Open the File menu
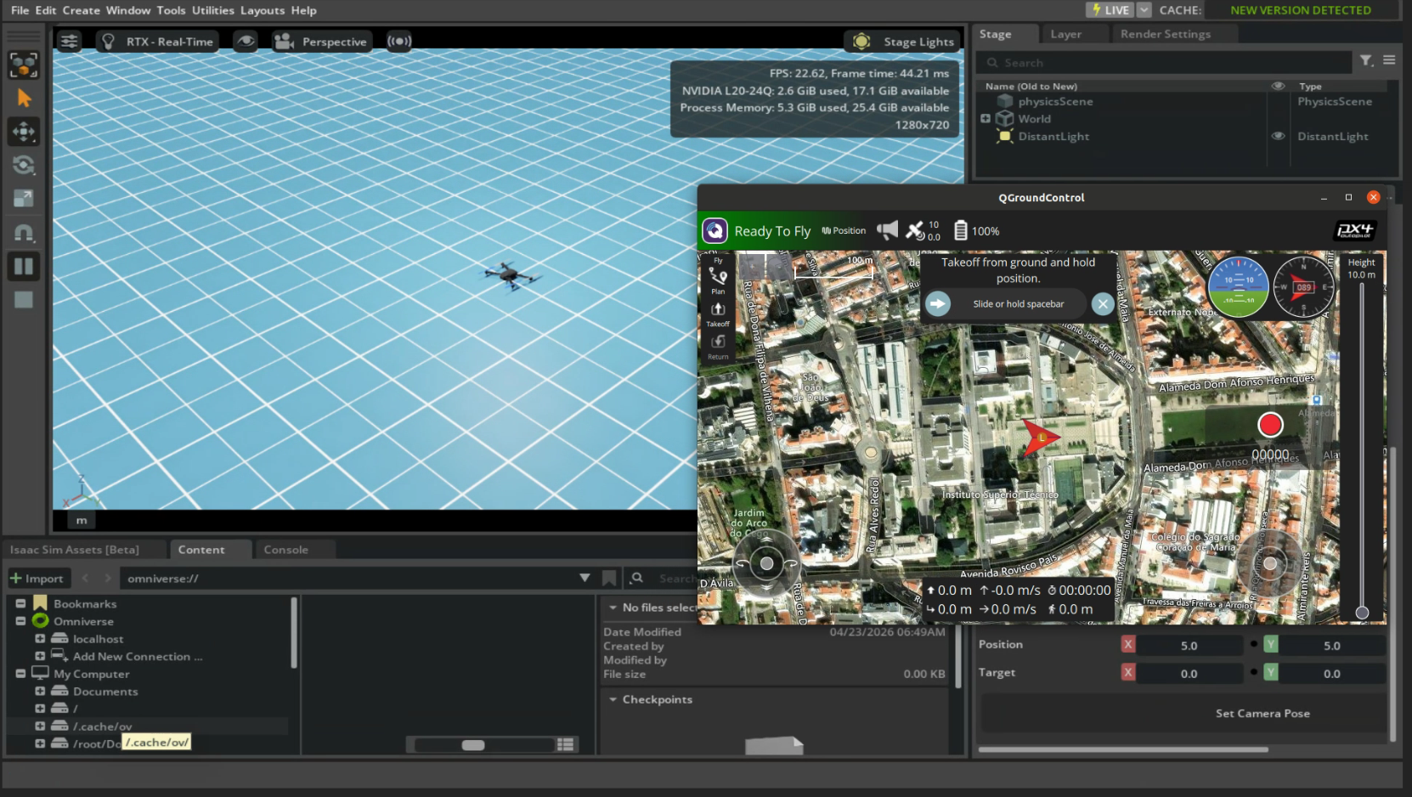Image resolution: width=1412 pixels, height=797 pixels. (20, 10)
